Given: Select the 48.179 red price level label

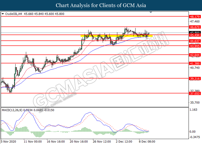Looking at the screenshot, I should 195,17.
